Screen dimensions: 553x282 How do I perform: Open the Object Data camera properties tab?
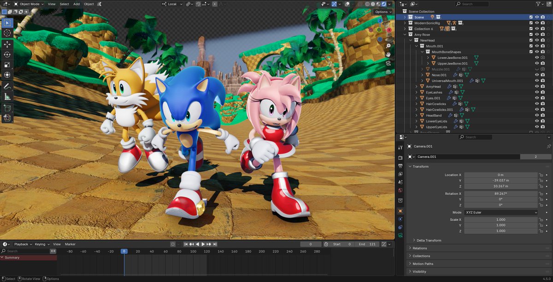(x=400, y=235)
